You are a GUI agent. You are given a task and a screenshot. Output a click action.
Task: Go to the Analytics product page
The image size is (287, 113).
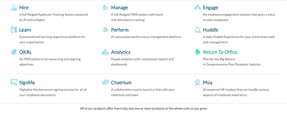tap(121, 52)
